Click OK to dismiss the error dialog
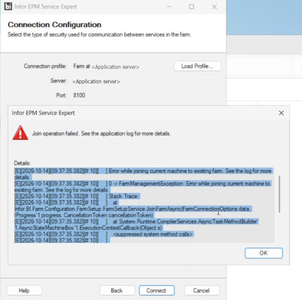The image size is (302, 300). click(x=264, y=253)
